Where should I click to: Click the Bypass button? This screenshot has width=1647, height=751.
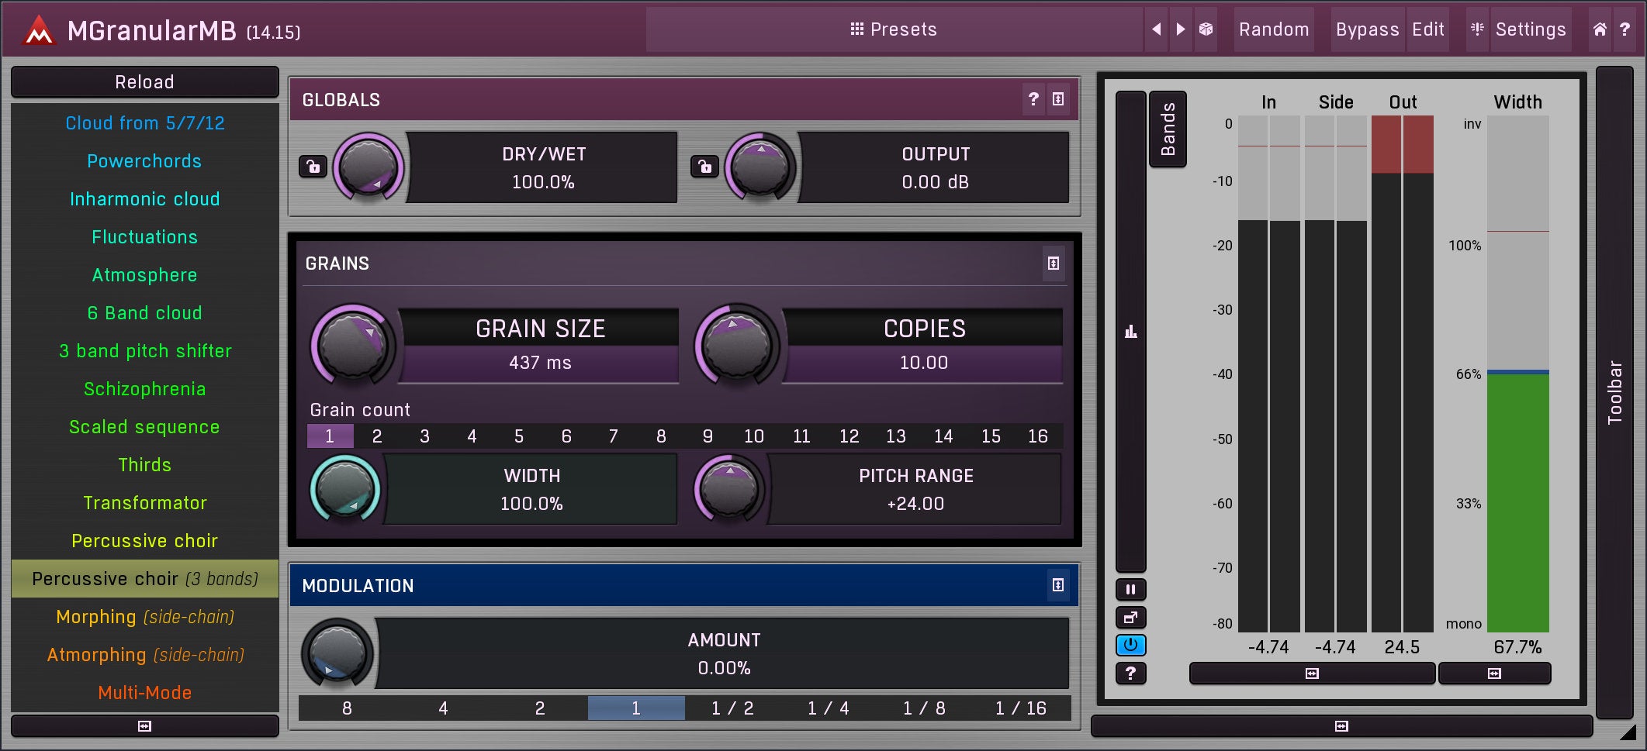click(x=1367, y=29)
